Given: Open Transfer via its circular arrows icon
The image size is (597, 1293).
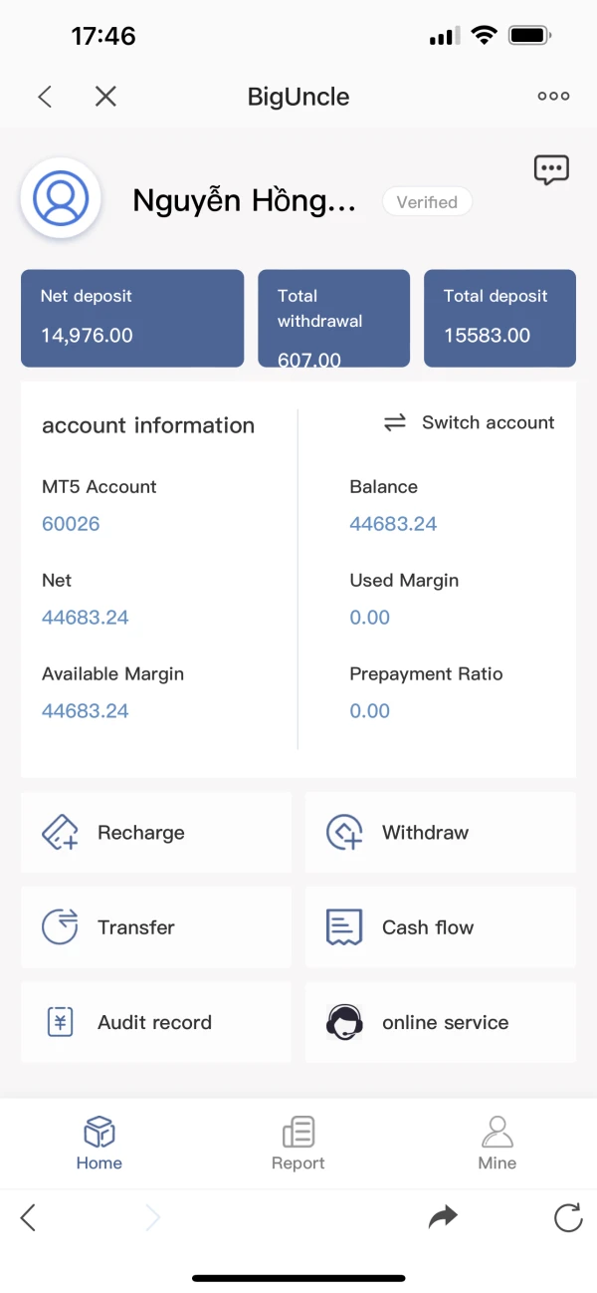Looking at the screenshot, I should point(60,927).
